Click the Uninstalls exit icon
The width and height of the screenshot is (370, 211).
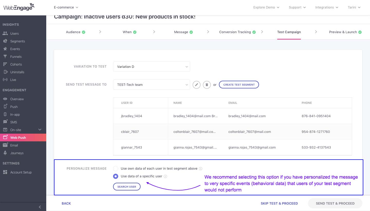tap(5, 72)
